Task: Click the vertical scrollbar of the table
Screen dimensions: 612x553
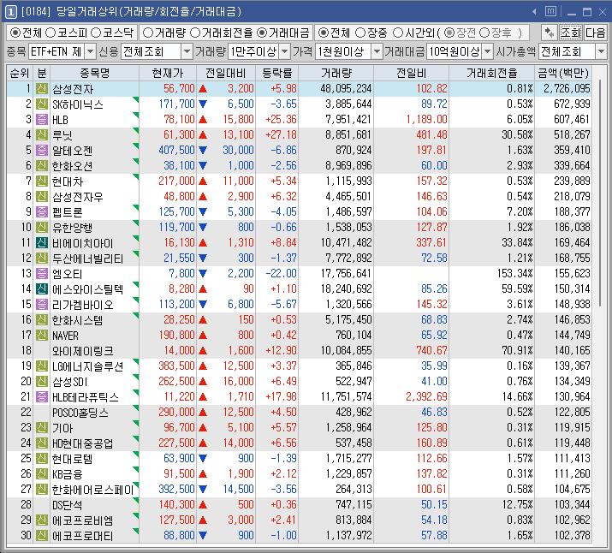Action: (x=601, y=195)
